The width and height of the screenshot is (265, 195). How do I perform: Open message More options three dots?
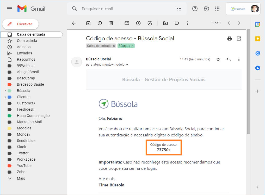239,59
